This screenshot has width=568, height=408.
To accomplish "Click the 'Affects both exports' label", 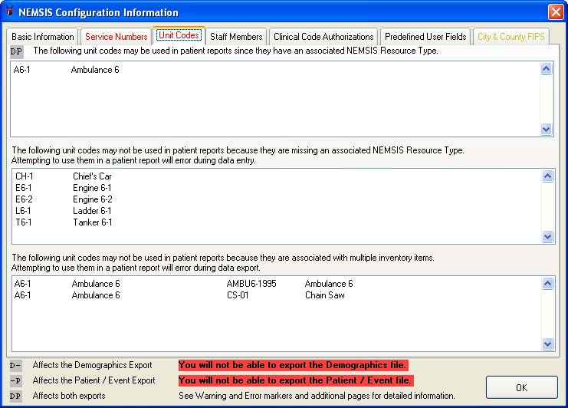I will point(69,396).
